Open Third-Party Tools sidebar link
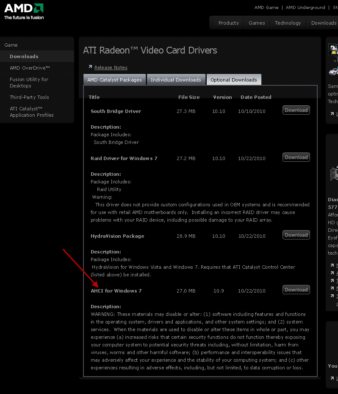Screen dimensions: 338x394 coord(29,97)
